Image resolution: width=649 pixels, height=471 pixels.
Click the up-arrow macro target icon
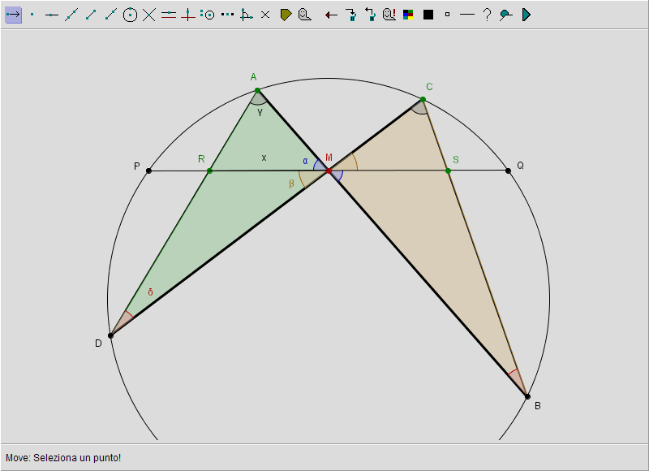[x=370, y=15]
